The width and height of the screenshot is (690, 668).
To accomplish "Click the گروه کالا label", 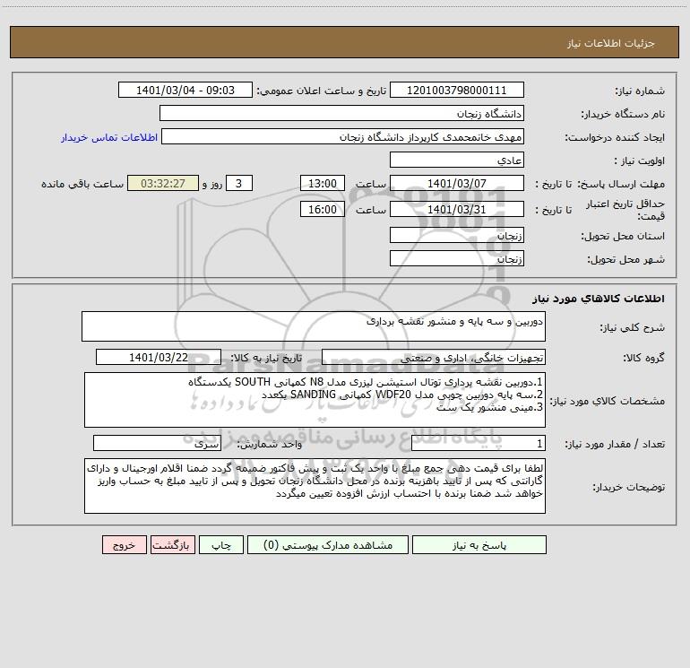I will coord(643,358).
